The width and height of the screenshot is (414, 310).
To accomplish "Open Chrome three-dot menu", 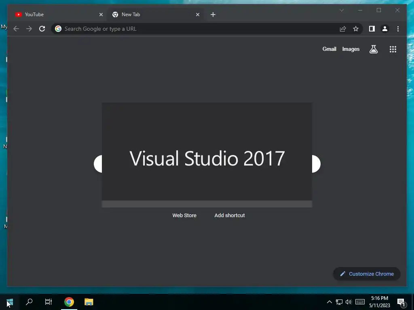I will coord(398,29).
